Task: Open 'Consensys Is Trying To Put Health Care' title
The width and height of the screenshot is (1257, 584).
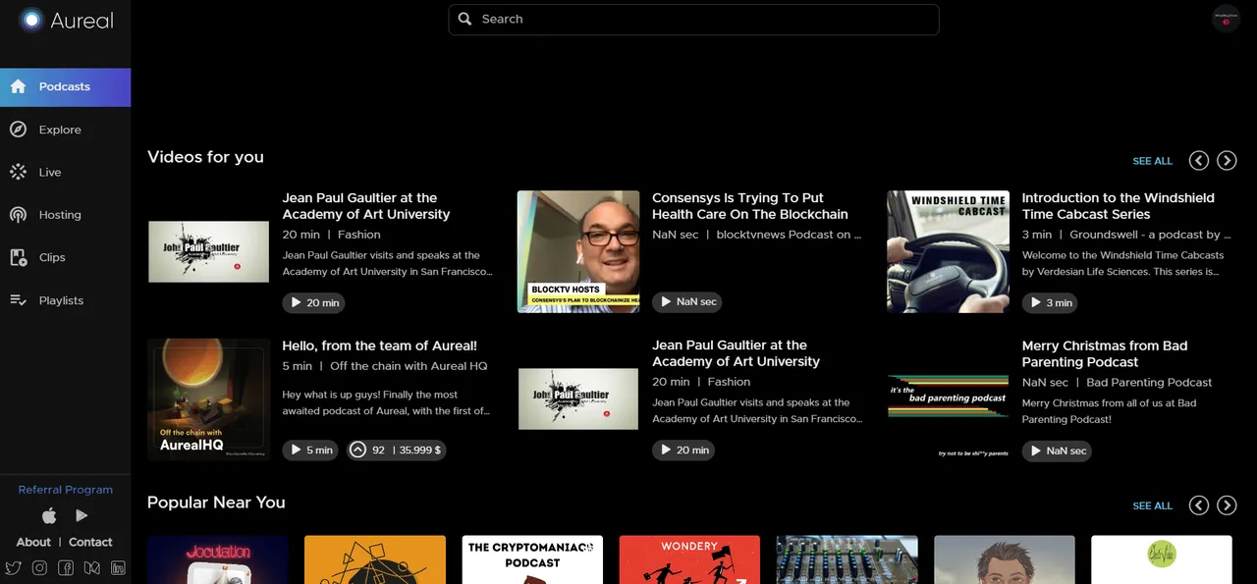Action: [x=750, y=206]
